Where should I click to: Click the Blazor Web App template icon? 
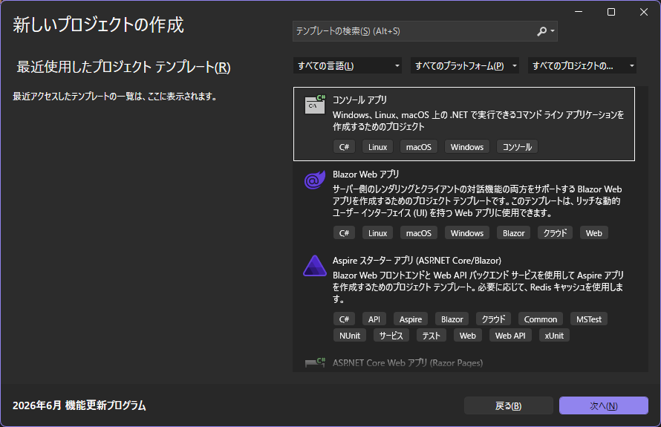tap(315, 180)
